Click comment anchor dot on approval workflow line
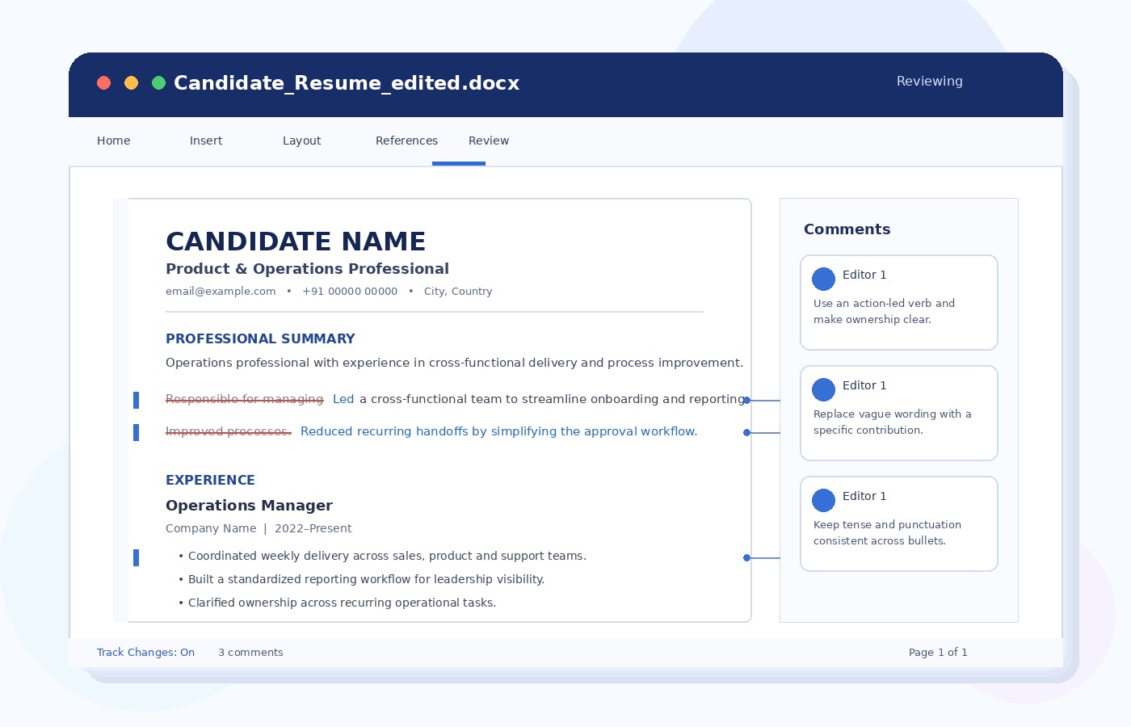 coord(746,432)
